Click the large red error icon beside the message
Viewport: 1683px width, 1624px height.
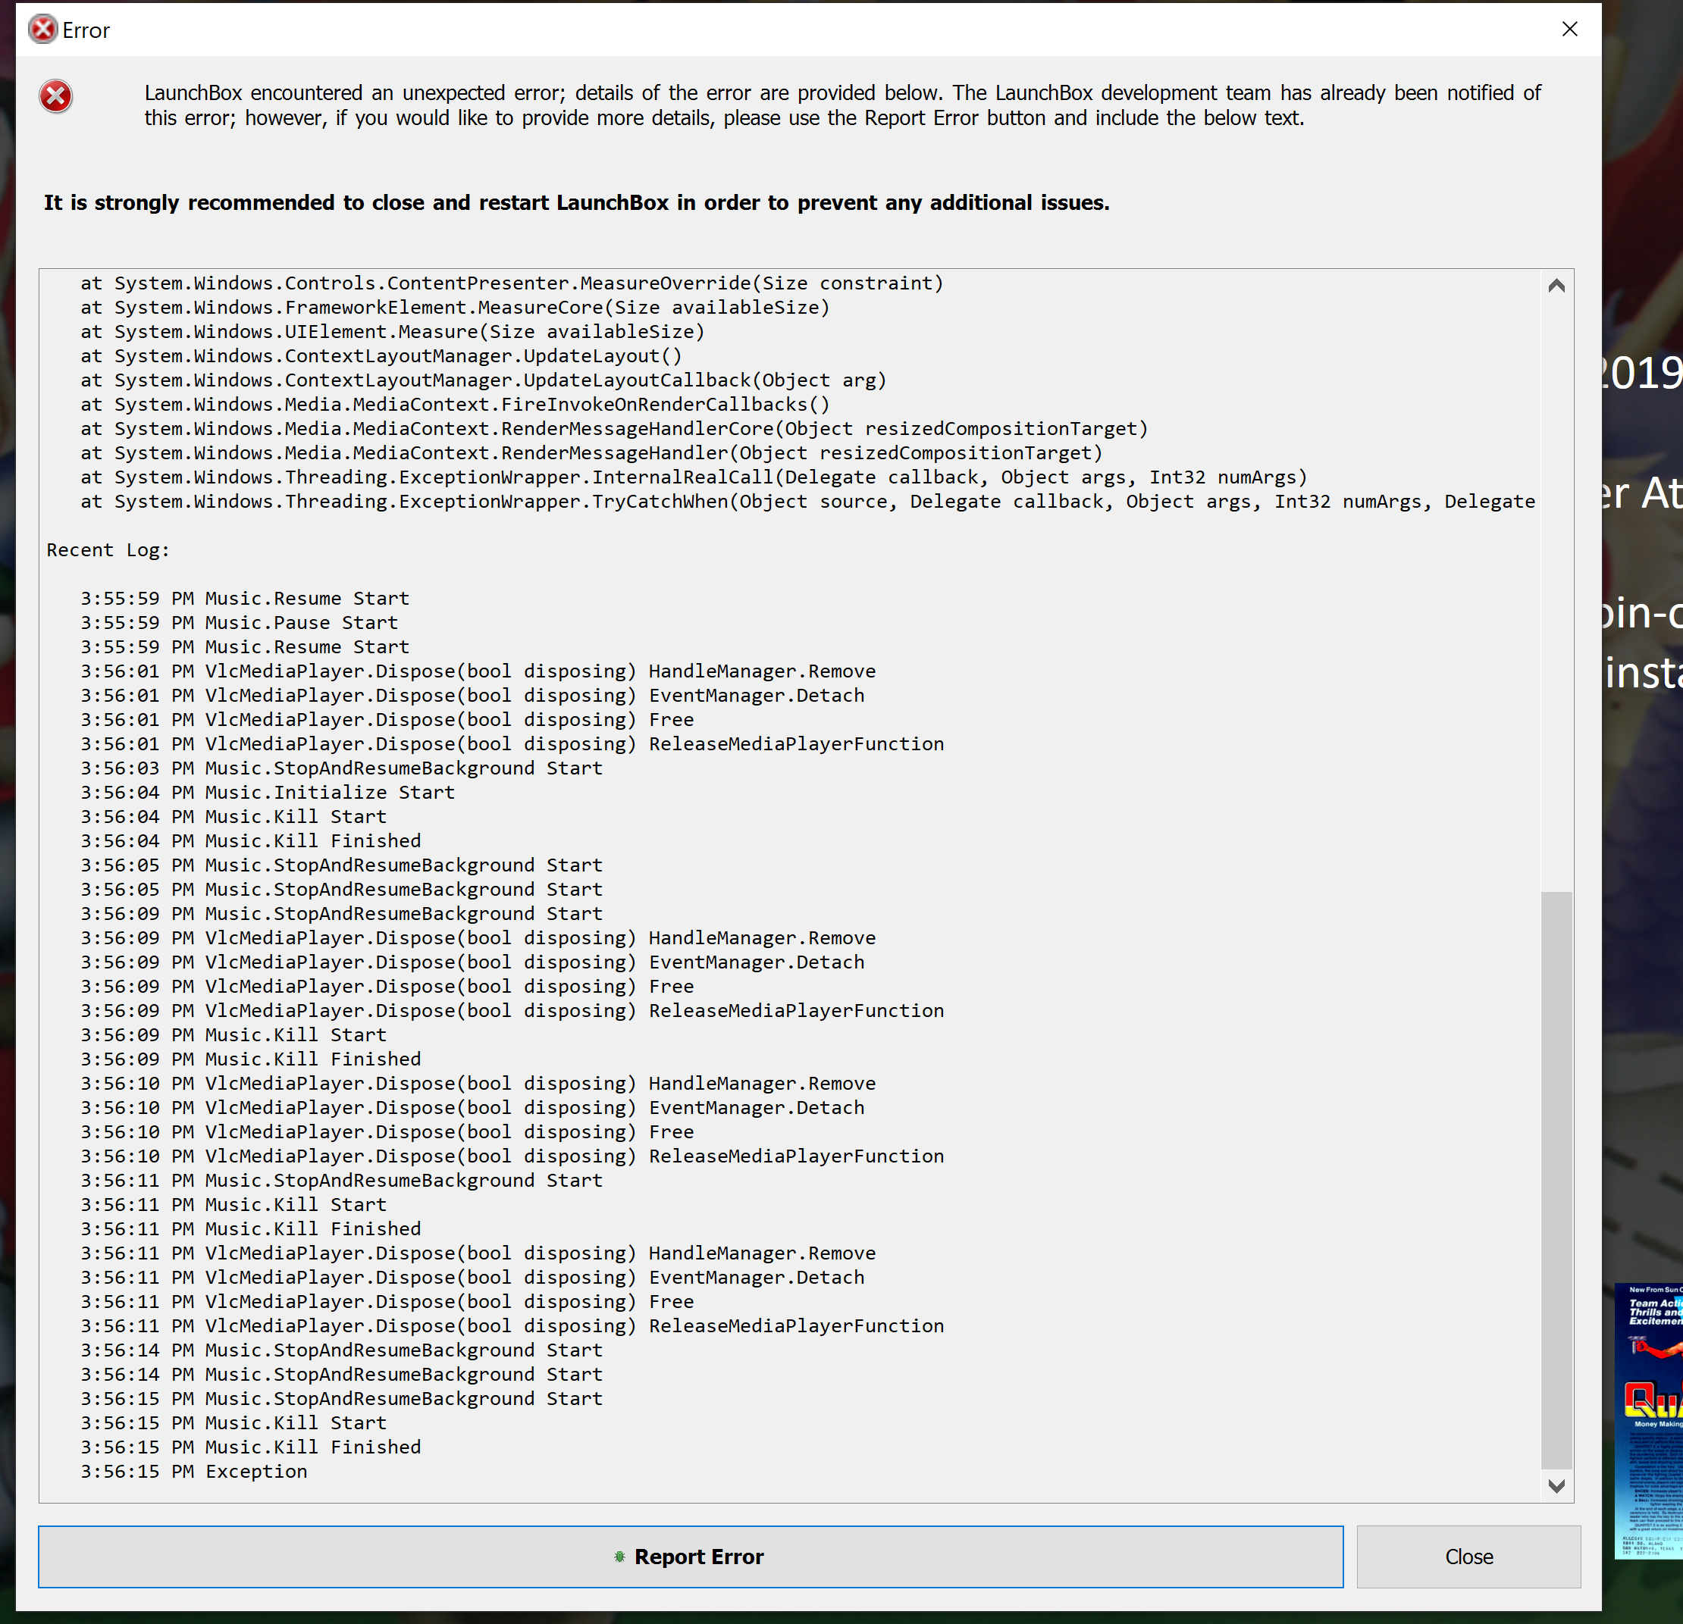coord(56,96)
